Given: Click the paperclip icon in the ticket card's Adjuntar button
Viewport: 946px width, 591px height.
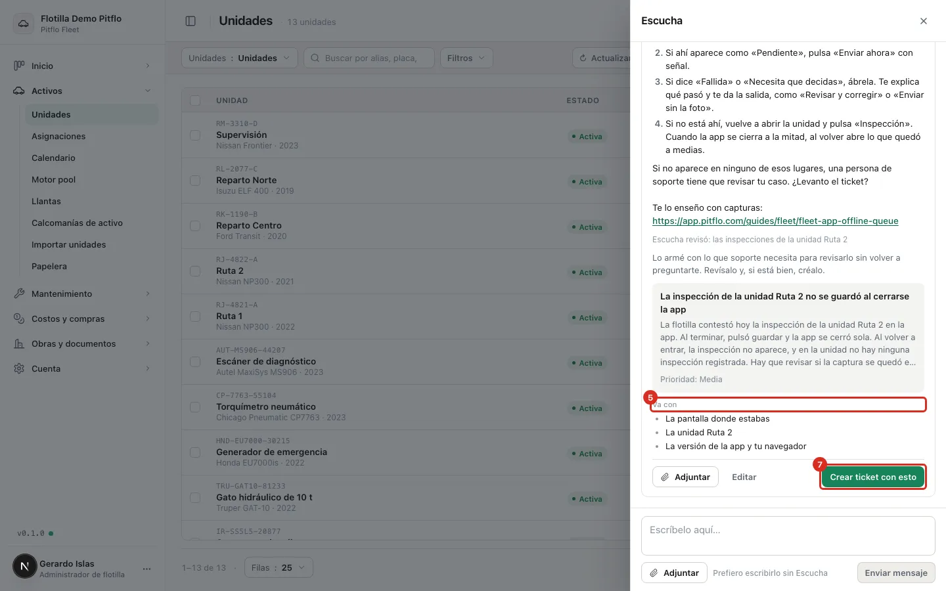Looking at the screenshot, I should tap(665, 477).
